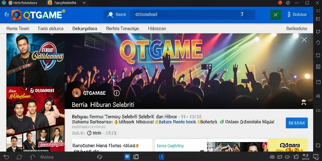Viewport: 322px width, 161px height.
Task: Switch to the first browser tab
Action: (22, 3)
